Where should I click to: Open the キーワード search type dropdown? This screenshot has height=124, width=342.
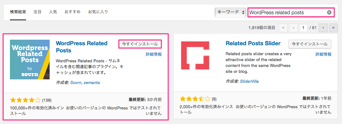[230, 12]
